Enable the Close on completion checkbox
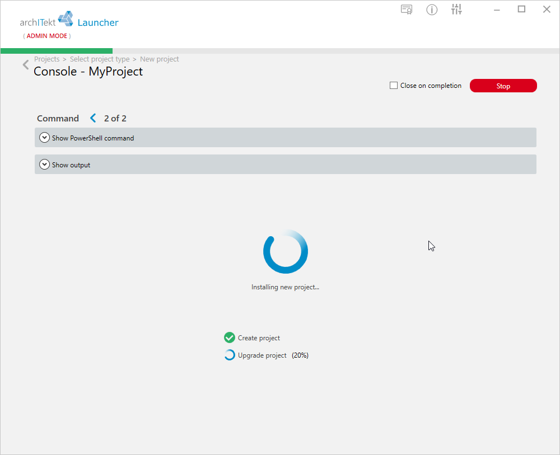This screenshot has height=455, width=560. 394,86
